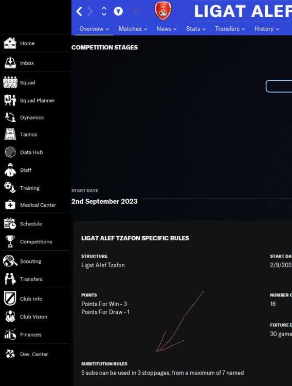
Task: Open the History tab menu
Action: pos(267,29)
